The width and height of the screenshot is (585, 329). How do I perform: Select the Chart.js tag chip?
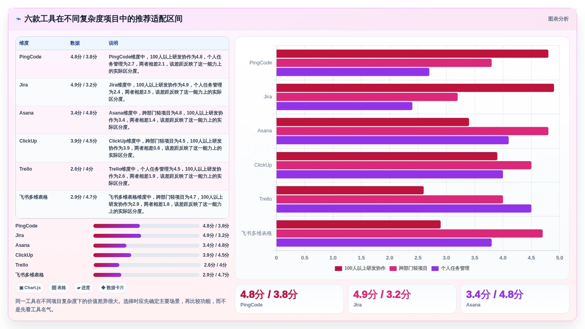tap(30, 288)
